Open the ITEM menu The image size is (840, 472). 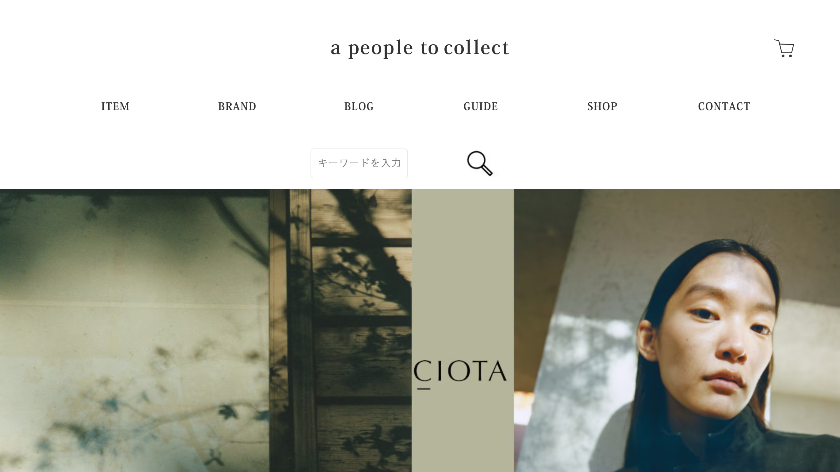pyautogui.click(x=115, y=106)
